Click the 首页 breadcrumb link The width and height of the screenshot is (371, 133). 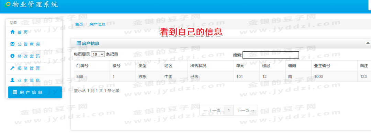click(x=79, y=24)
